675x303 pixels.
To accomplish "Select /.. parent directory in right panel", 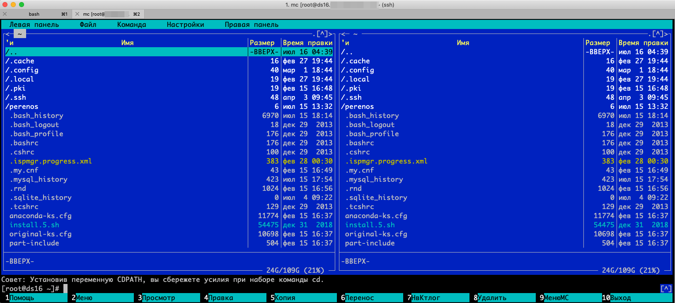I will (505, 52).
